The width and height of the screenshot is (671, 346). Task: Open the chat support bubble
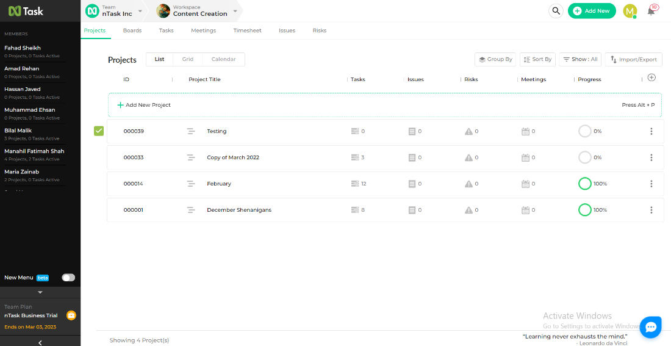650,327
